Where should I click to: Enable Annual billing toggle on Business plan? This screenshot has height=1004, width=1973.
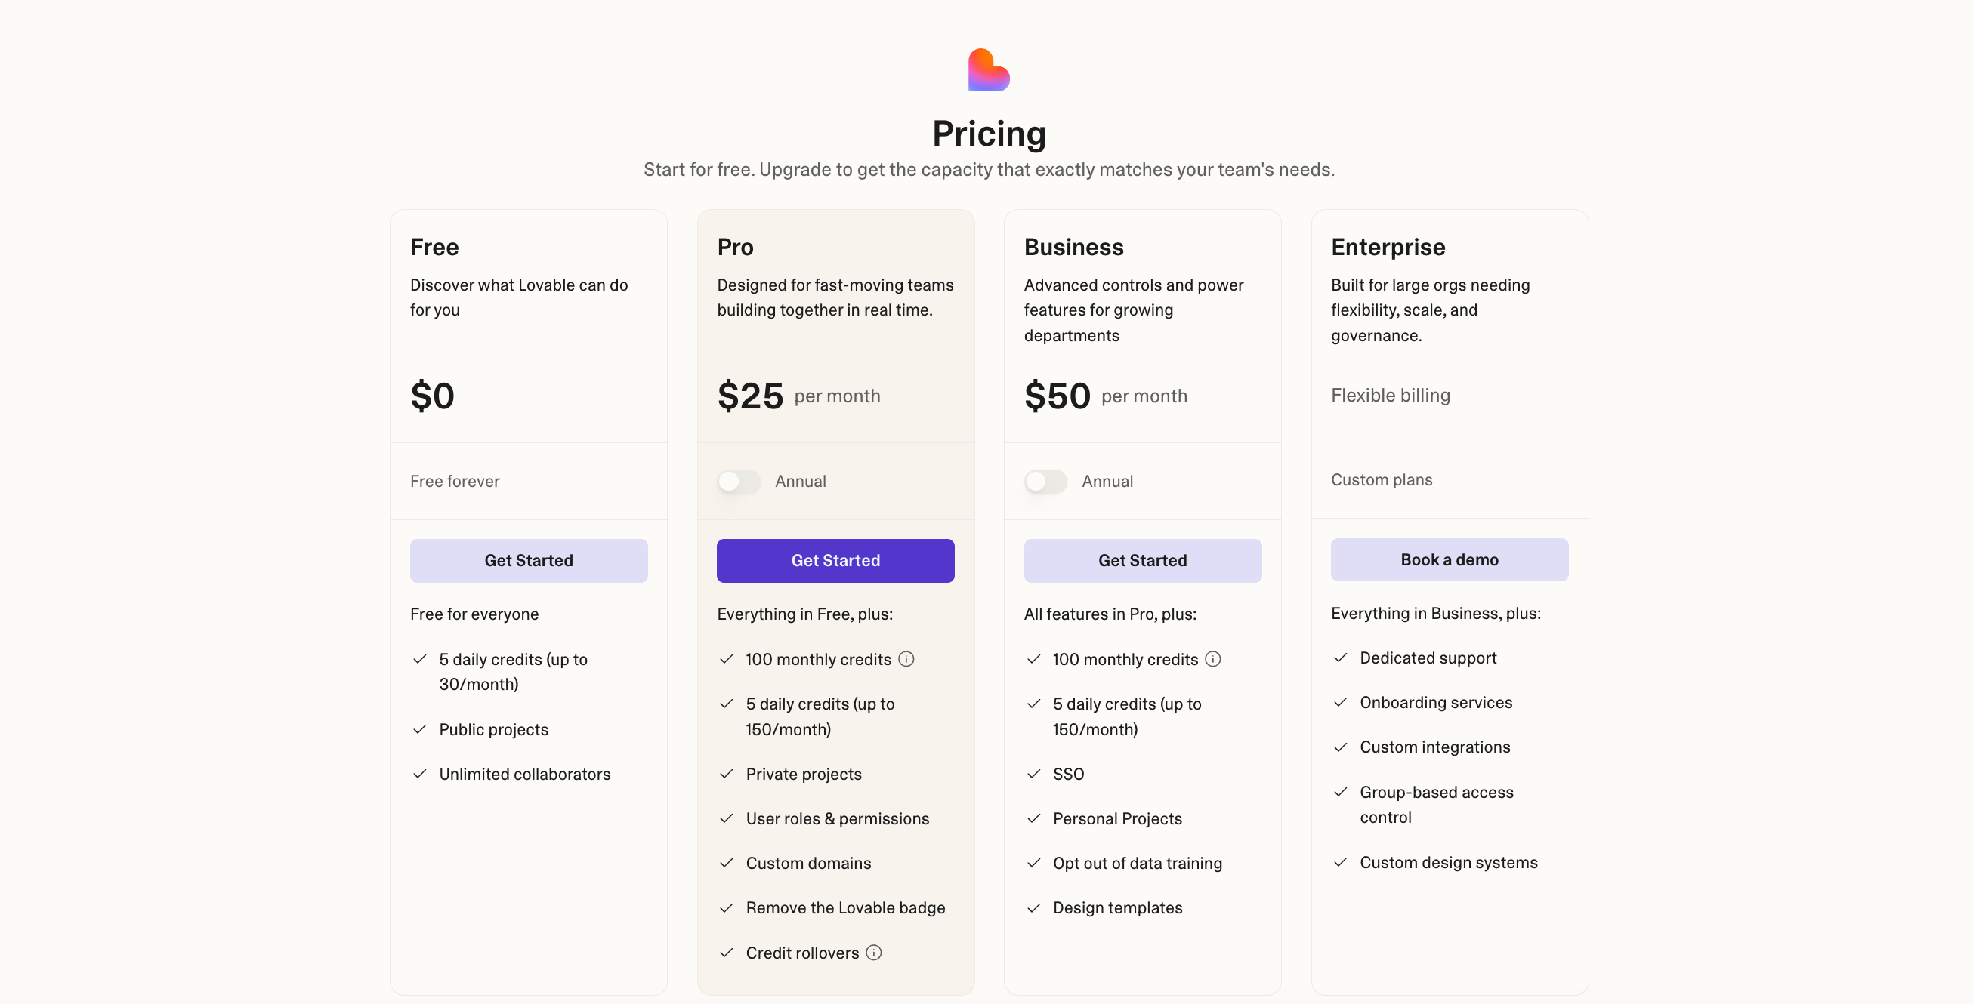tap(1045, 482)
